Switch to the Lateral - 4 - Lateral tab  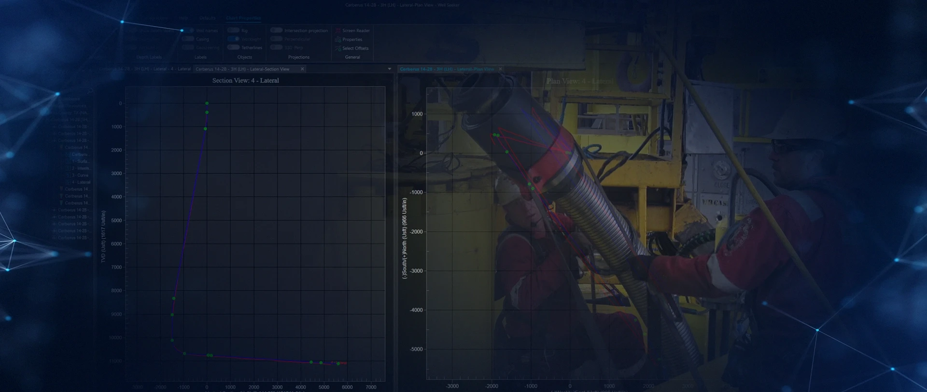pos(145,69)
